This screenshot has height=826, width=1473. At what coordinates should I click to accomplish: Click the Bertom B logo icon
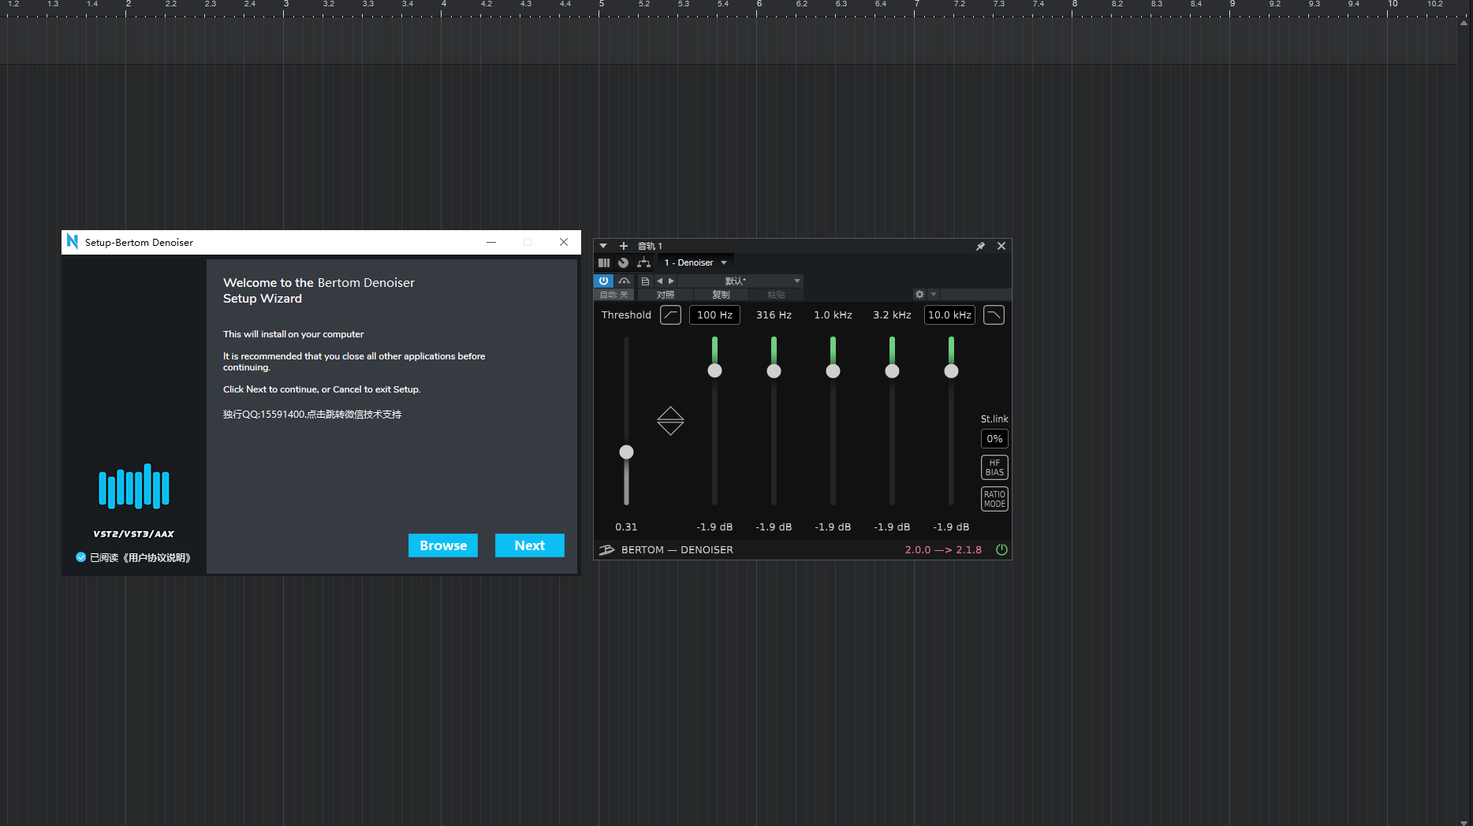[606, 550]
